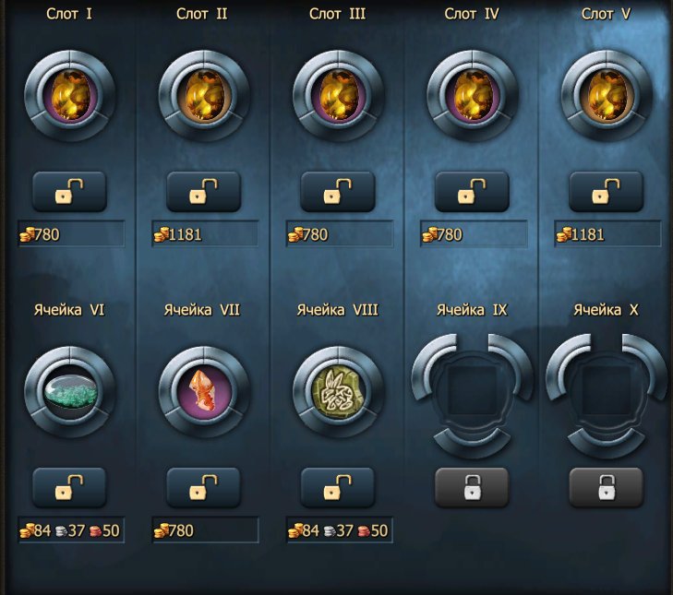
Task: Click the 1181 gold price field of Слот II
Action: pyautogui.click(x=205, y=233)
